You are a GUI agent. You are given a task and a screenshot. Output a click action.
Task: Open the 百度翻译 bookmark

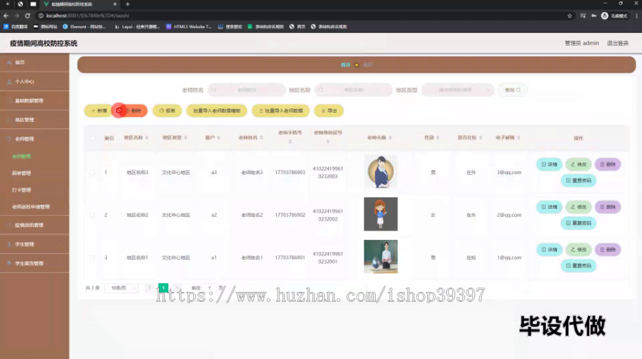15,26
